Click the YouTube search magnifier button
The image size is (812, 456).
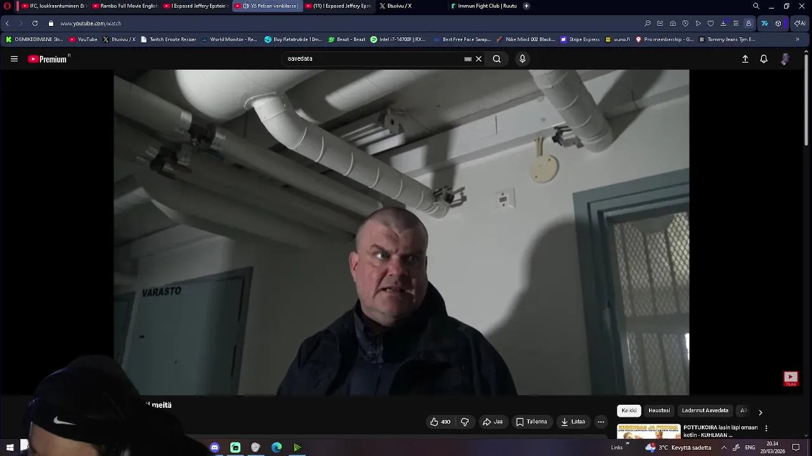[497, 59]
